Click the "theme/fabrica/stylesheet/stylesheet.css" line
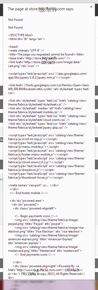This screenshot has height=290, width=98. coord(37,104)
